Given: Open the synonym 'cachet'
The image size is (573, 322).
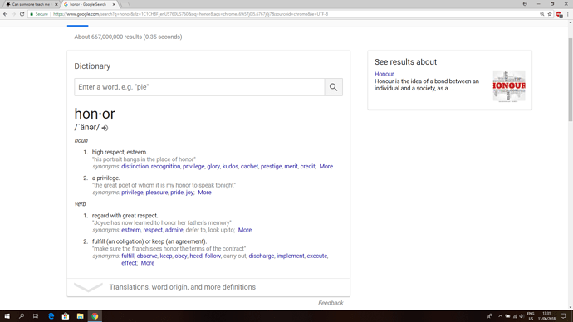Looking at the screenshot, I should coord(249,167).
